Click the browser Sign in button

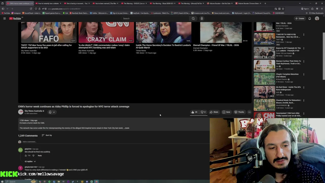pyautogui.click(x=305, y=9)
